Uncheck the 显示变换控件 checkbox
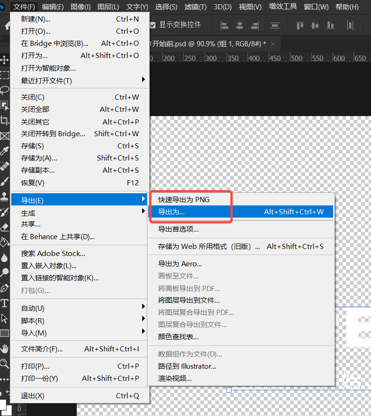371x416 pixels. tap(153, 25)
